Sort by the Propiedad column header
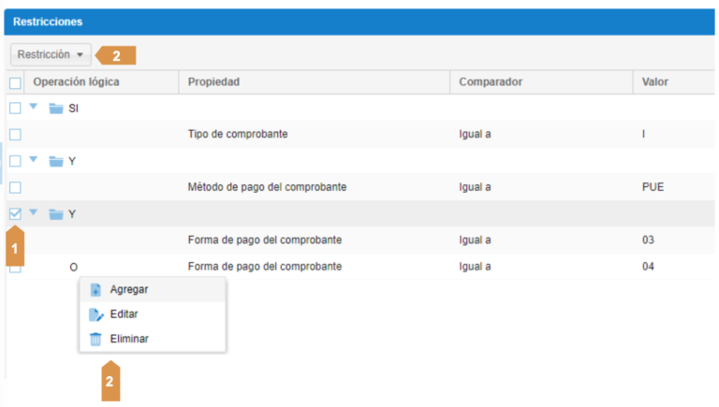 point(214,82)
